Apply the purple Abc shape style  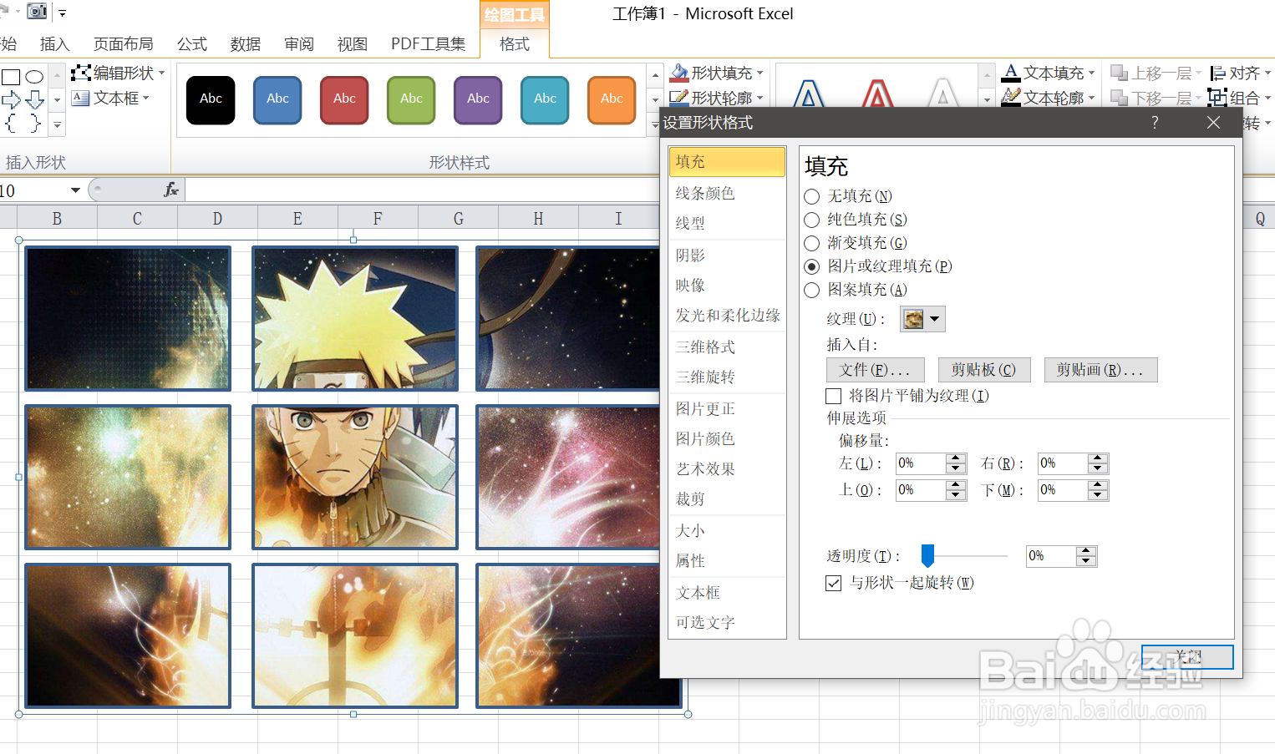point(478,99)
